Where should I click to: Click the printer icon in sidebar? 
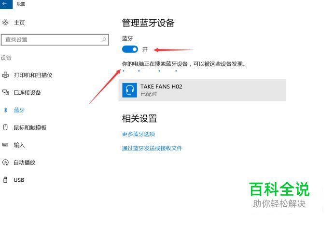tap(5, 75)
